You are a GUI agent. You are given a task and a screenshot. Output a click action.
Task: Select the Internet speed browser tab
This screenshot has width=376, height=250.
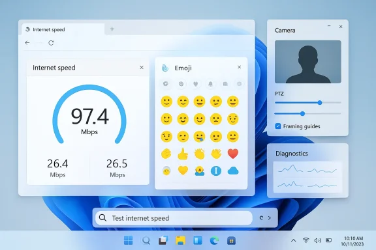tap(63, 29)
